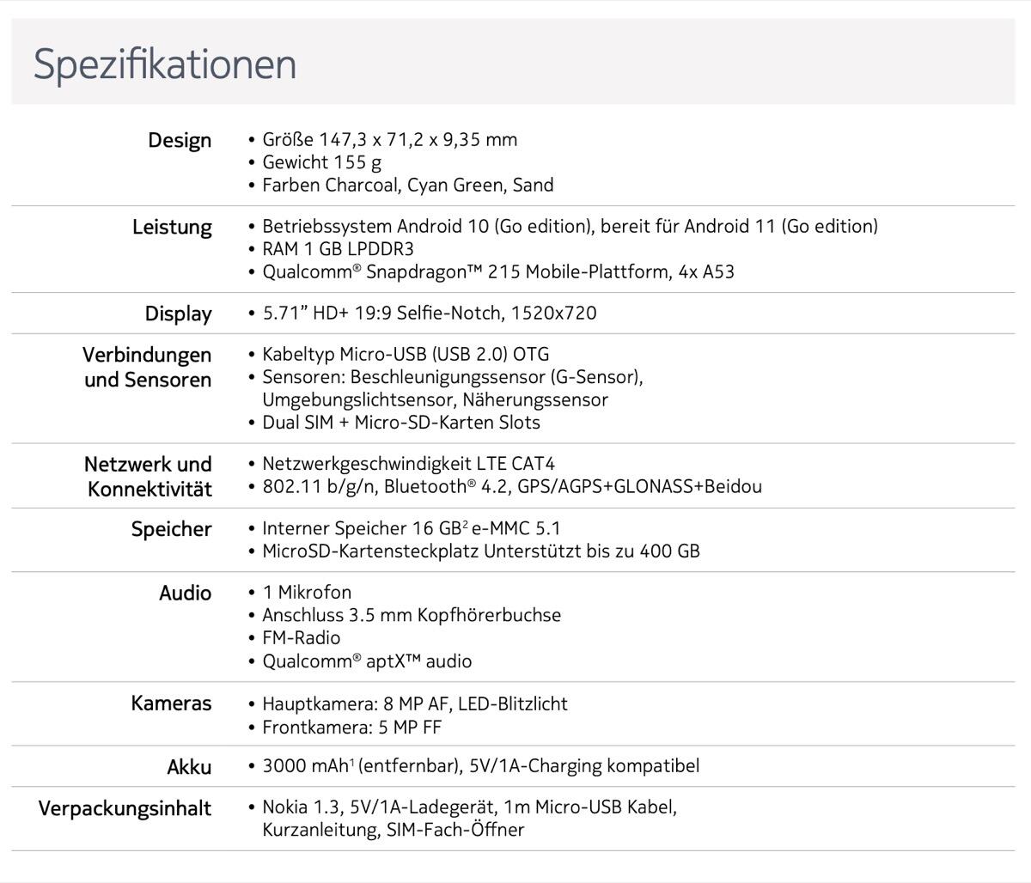Click the Design section label
The height and width of the screenshot is (883, 1031).
[x=180, y=140]
